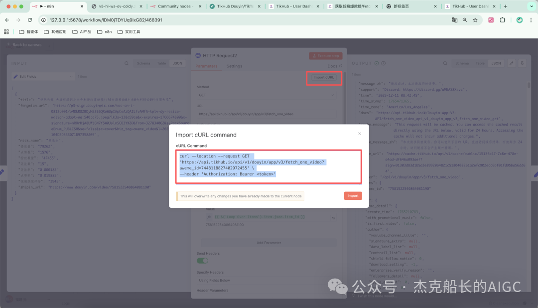
Task: Click the URL field with tikhub address
Action: coord(266,114)
